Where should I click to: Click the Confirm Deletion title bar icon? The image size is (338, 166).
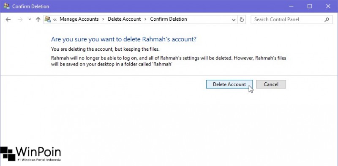tap(6, 6)
